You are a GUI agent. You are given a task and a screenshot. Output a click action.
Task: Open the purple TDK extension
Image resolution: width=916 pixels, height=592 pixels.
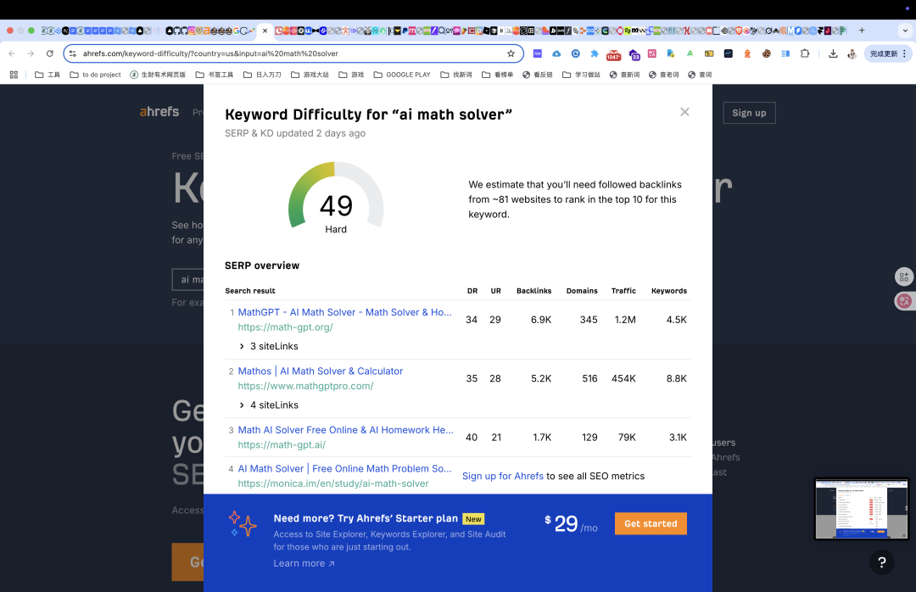[x=538, y=53]
